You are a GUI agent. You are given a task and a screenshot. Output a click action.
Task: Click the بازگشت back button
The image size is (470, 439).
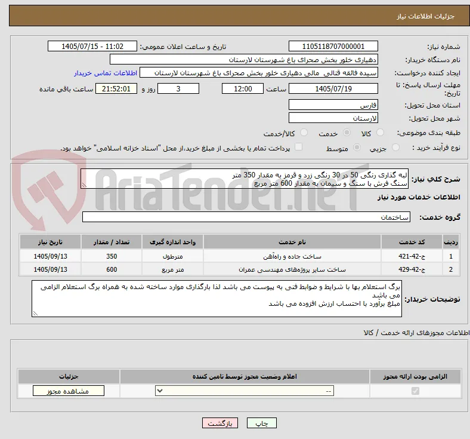tap(220, 423)
